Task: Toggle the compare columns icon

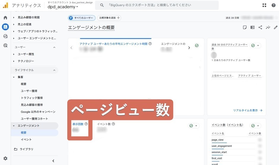Action: 253,28
